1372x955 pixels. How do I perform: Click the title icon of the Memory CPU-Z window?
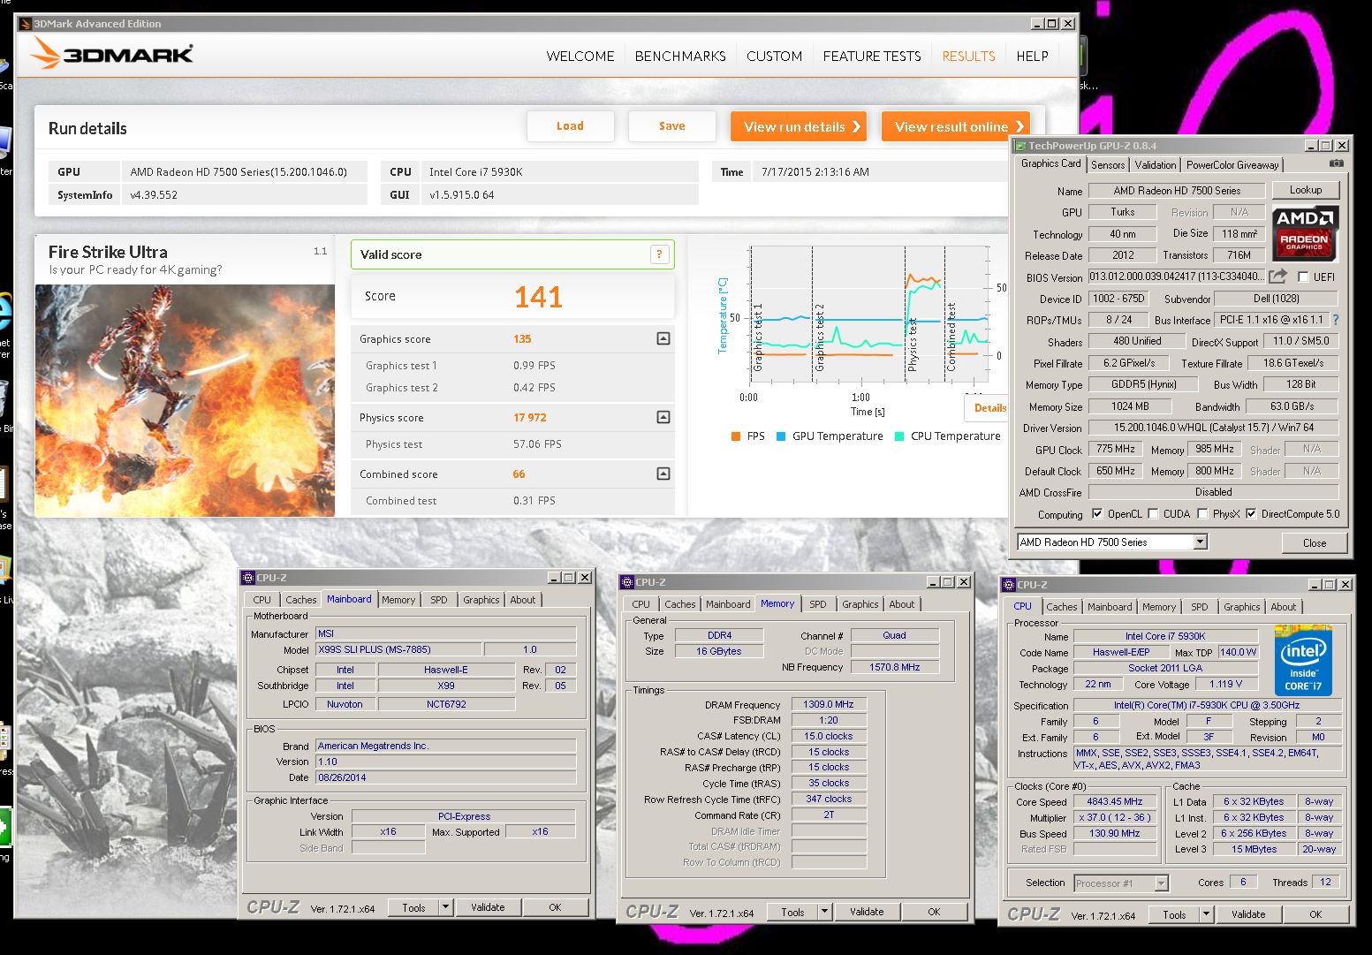click(x=628, y=582)
